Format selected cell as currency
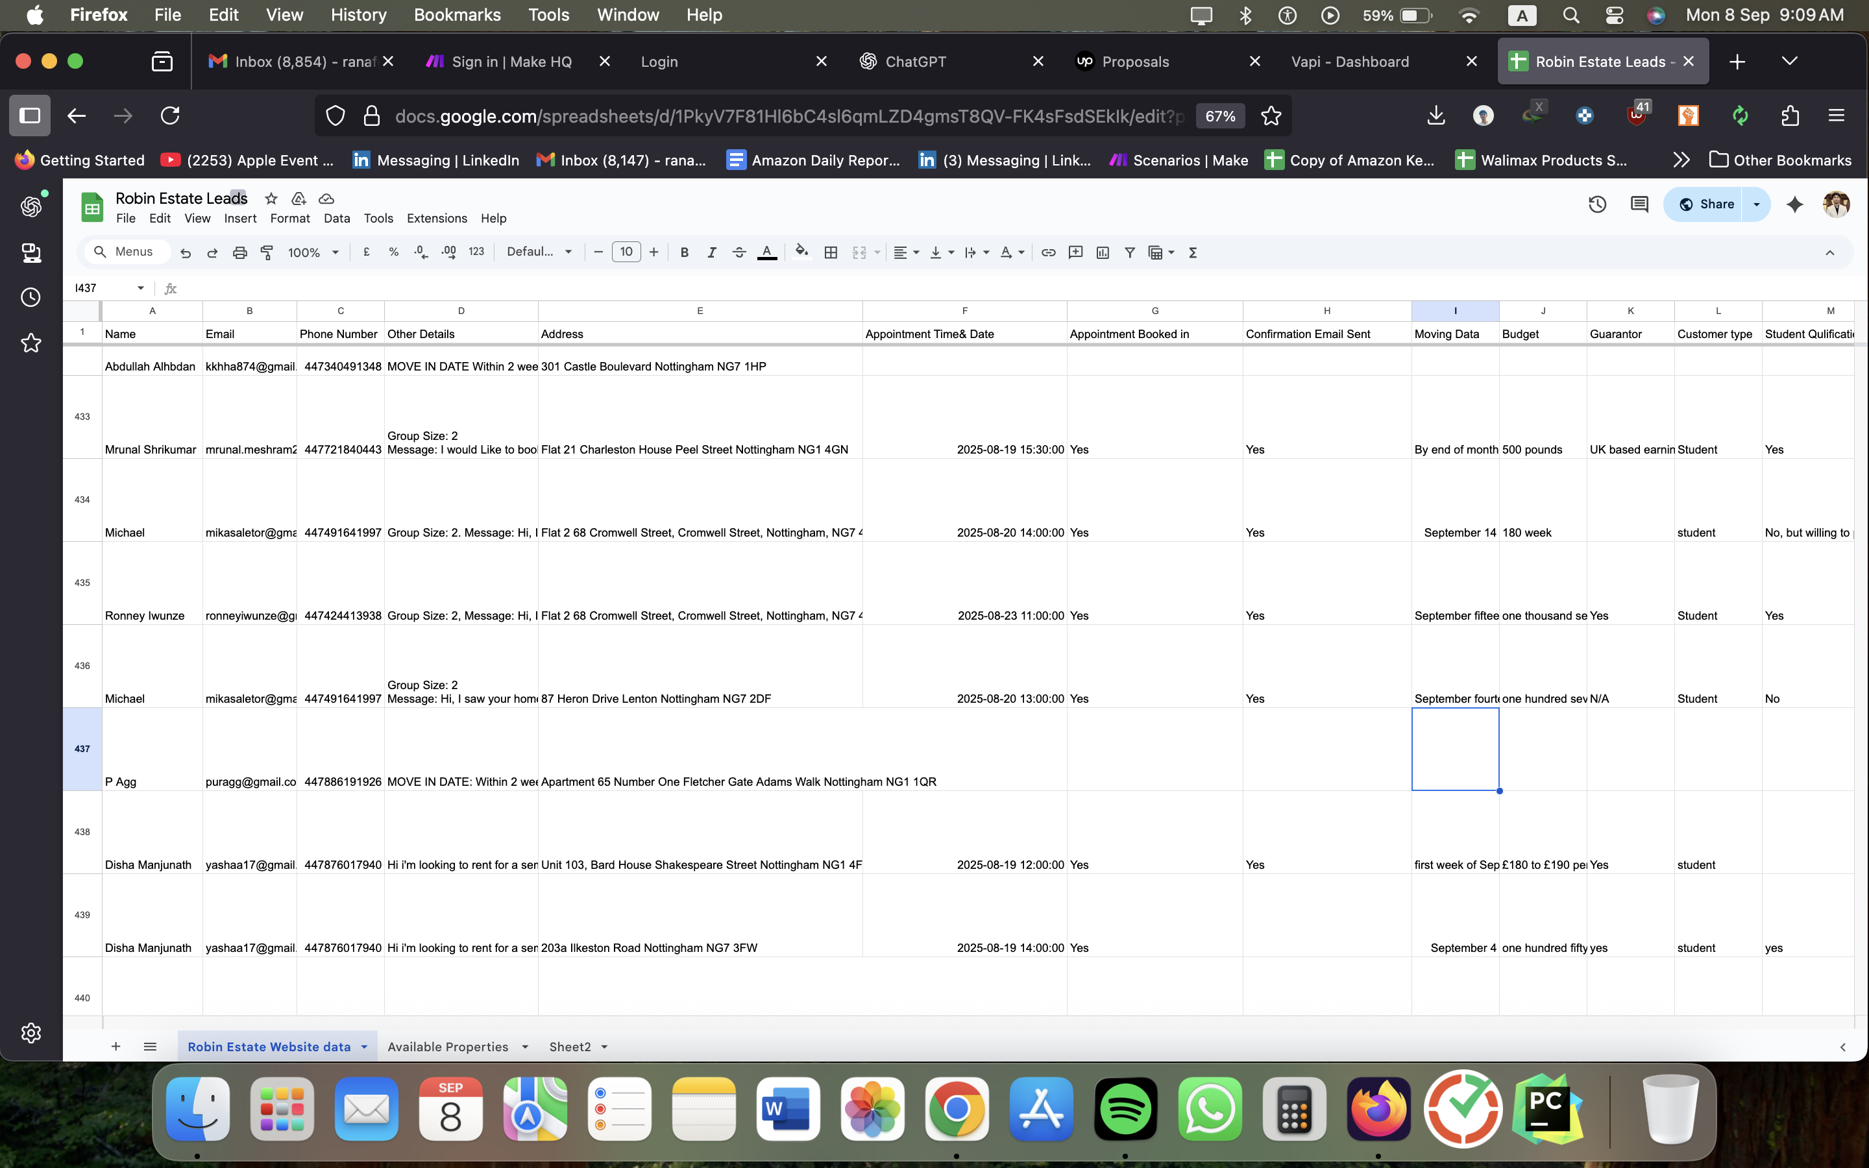 tap(366, 252)
